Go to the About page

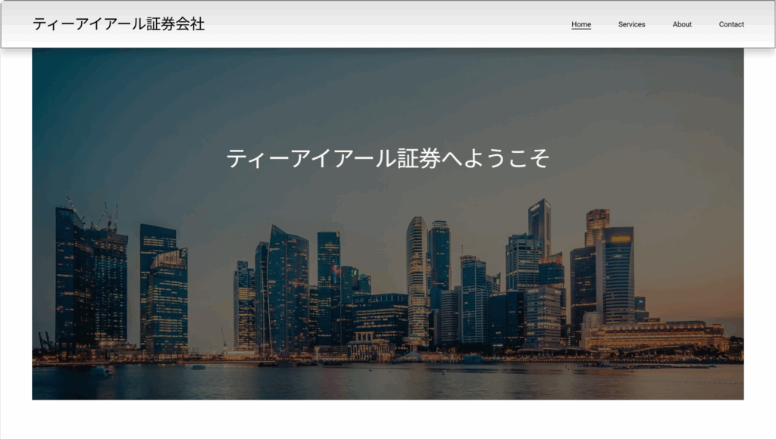pos(682,24)
